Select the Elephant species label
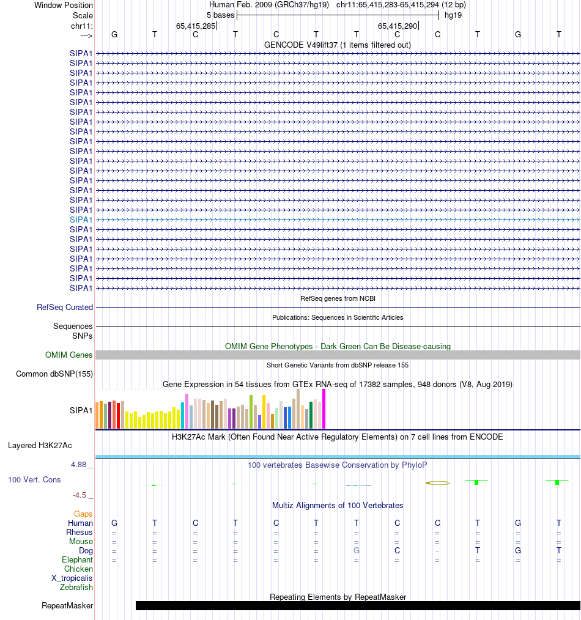Viewport: 581px width, 620px height. 77,560
